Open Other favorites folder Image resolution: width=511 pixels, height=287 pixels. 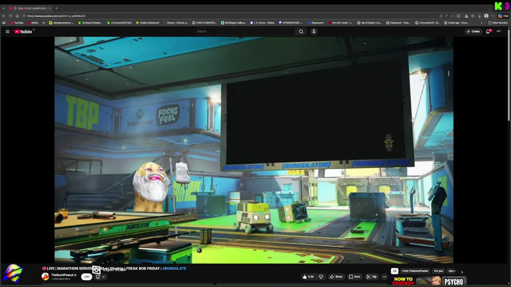pos(498,23)
